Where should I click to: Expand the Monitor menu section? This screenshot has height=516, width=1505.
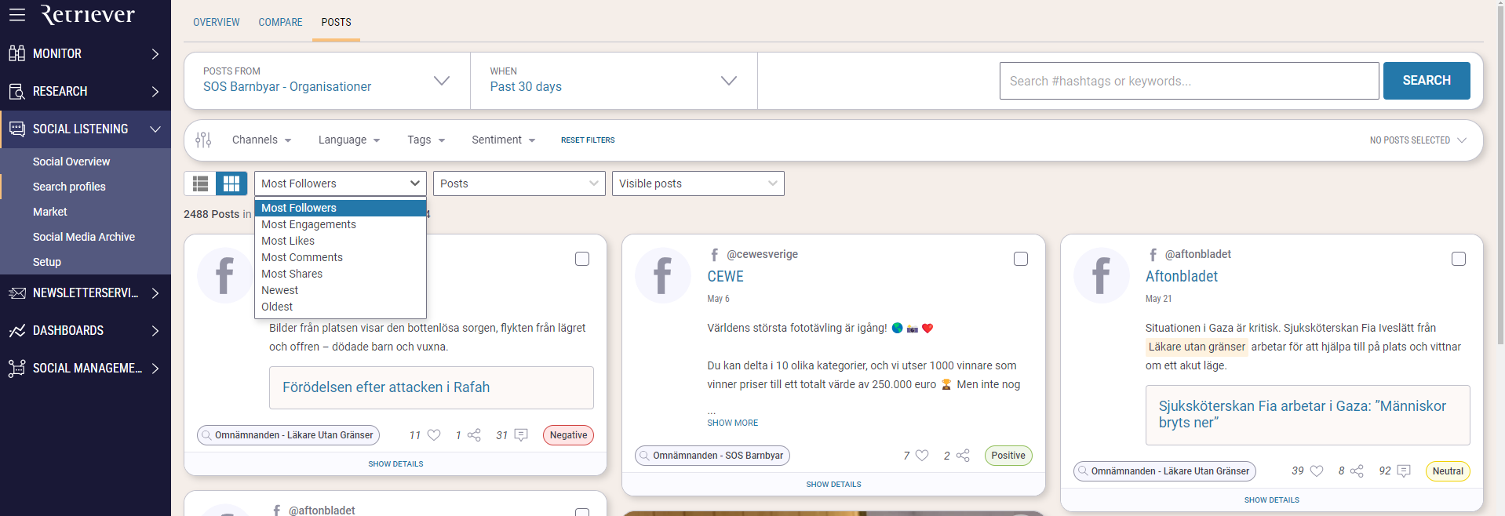tap(86, 53)
